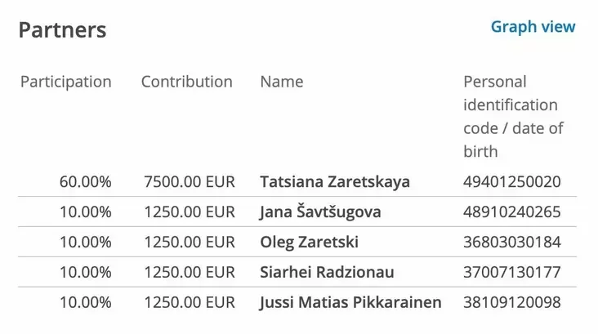The height and width of the screenshot is (334, 598).
Task: Click the Contribution column header
Action: [x=186, y=82]
